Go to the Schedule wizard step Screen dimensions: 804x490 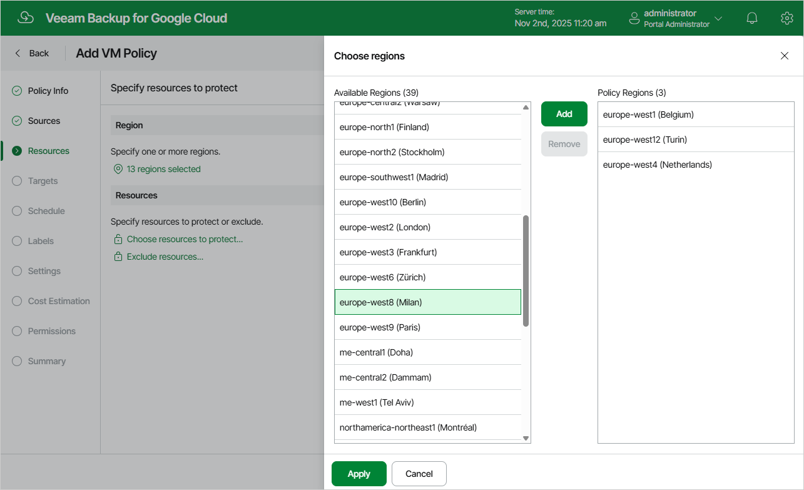coord(46,211)
